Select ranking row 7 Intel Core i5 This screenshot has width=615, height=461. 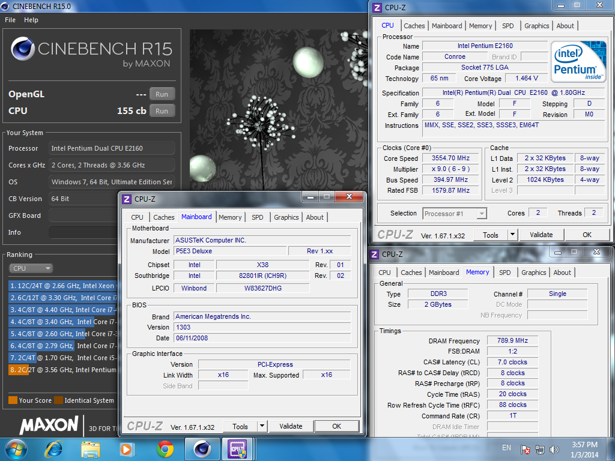pos(62,358)
